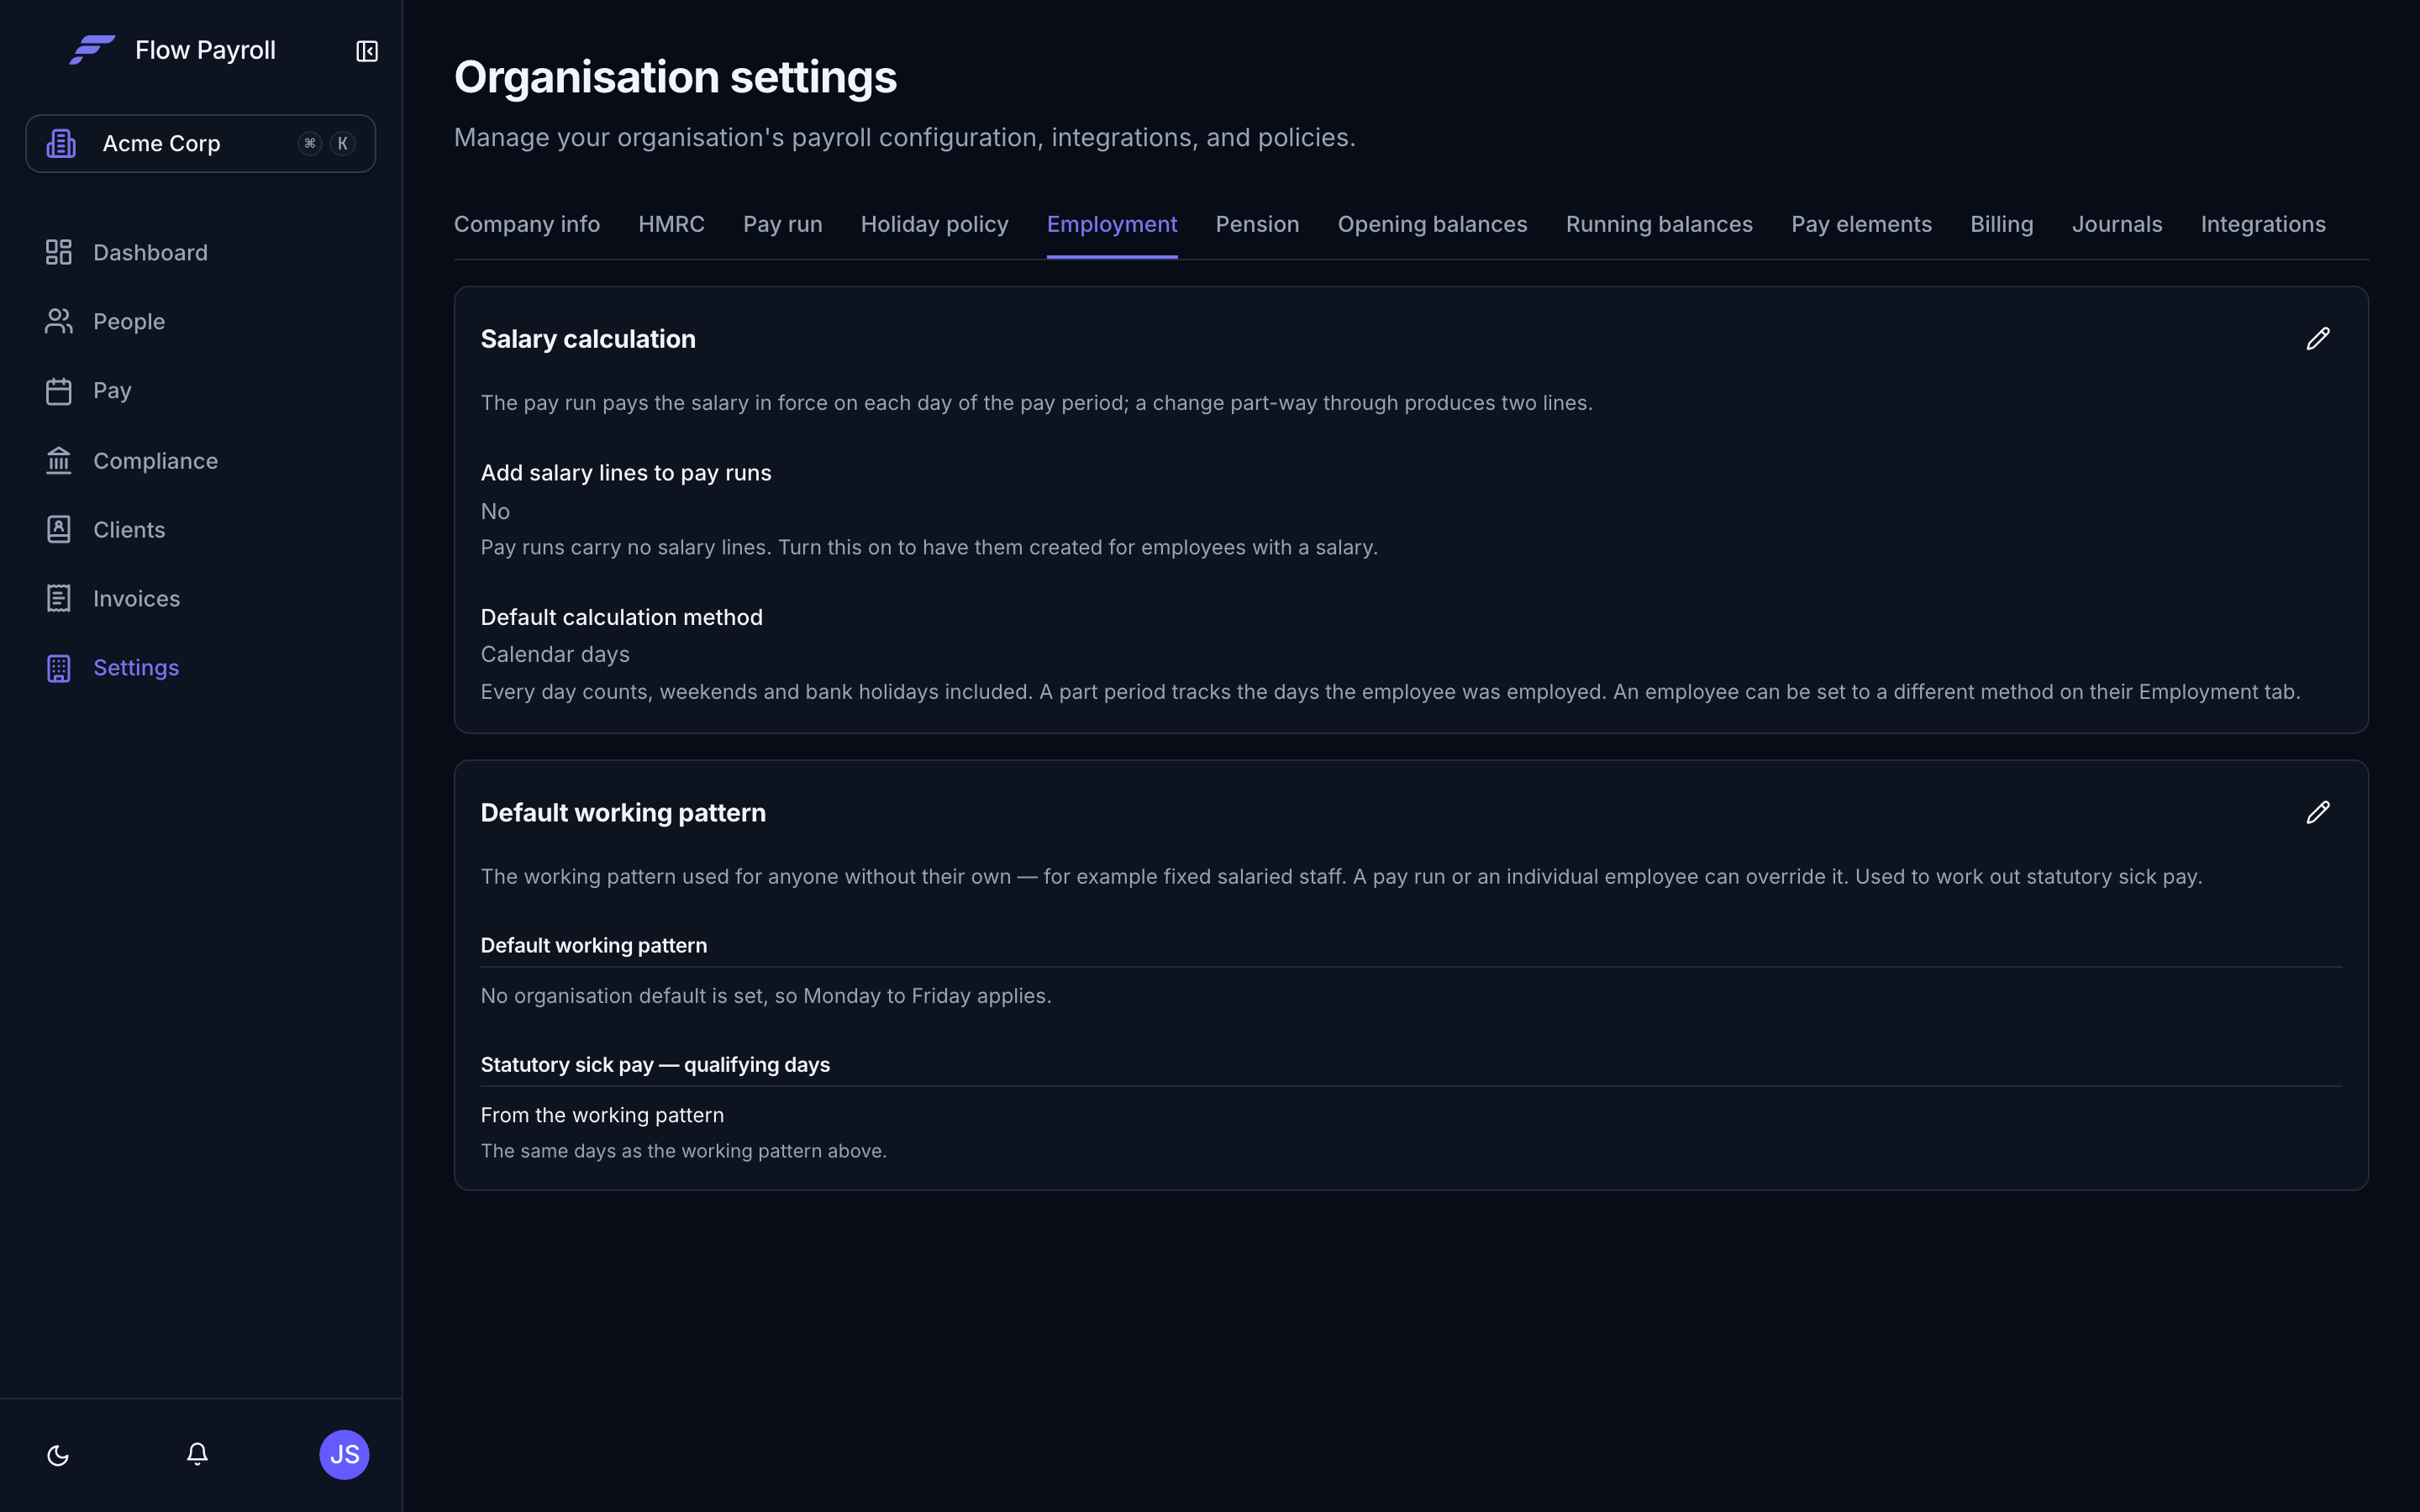Switch to the Pay elements tab

click(x=1861, y=224)
